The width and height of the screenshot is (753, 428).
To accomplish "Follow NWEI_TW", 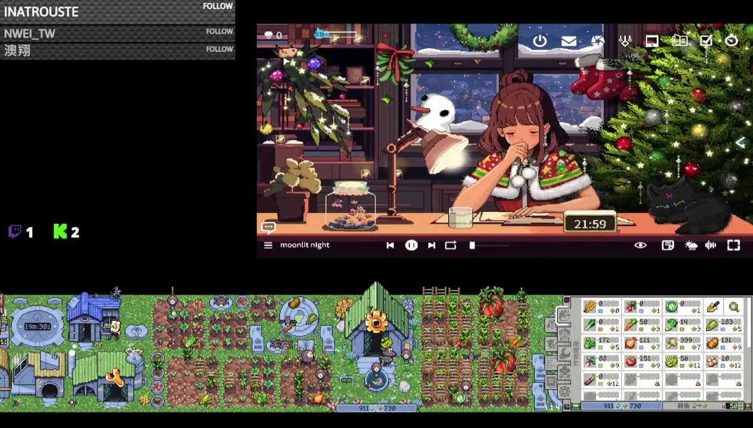I will click(x=219, y=32).
